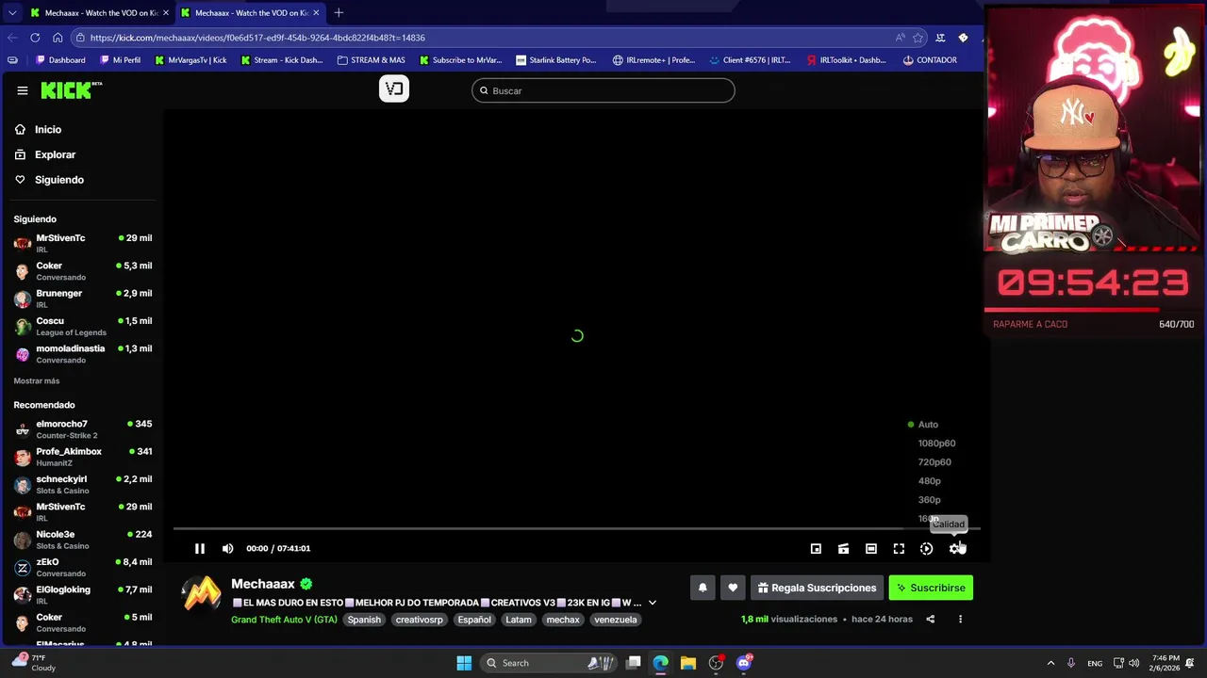
Task: Select the second Mechaaax VOD tab
Action: [x=249, y=13]
